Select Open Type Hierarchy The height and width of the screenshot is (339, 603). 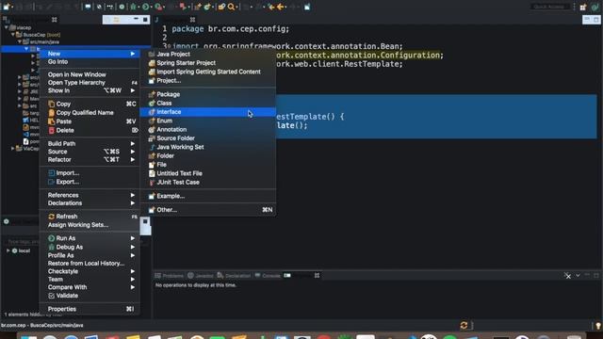tap(90, 83)
